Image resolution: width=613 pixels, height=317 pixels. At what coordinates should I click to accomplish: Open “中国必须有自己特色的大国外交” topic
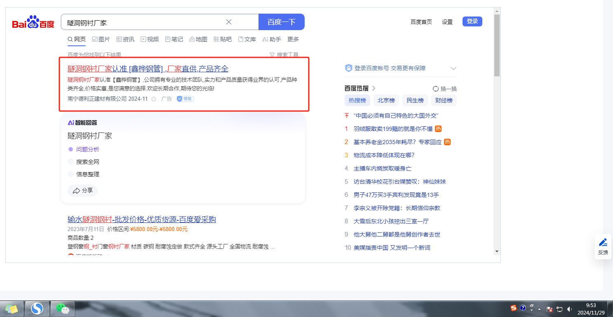(396, 116)
